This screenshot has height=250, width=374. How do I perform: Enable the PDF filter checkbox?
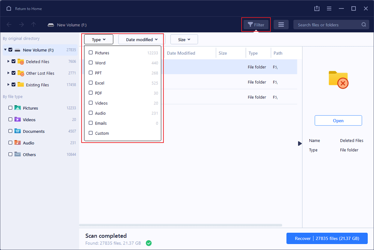[91, 93]
